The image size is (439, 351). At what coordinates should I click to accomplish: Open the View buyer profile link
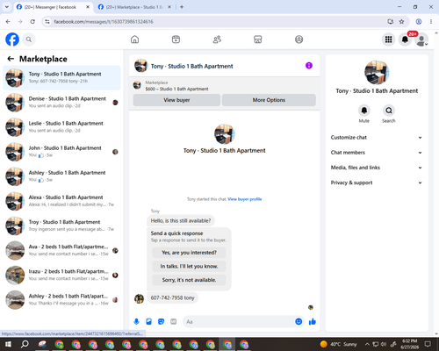click(245, 199)
